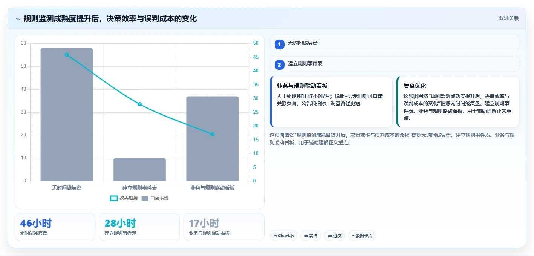Click the 表格 tag chip
Viewport: 534px width, 256px height.
click(x=311, y=236)
